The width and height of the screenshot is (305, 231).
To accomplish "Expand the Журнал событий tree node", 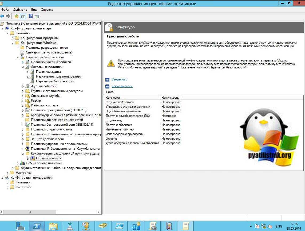I will (x=23, y=86).
